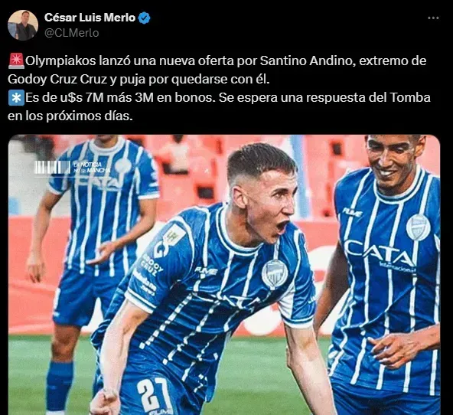Open the three-dot more options menu
This screenshot has height=415, width=453.
(x=433, y=18)
